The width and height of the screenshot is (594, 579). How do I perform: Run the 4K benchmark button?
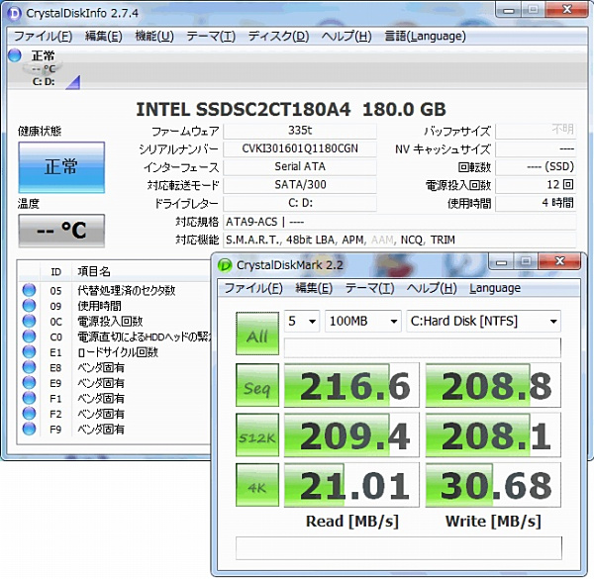[x=257, y=485]
